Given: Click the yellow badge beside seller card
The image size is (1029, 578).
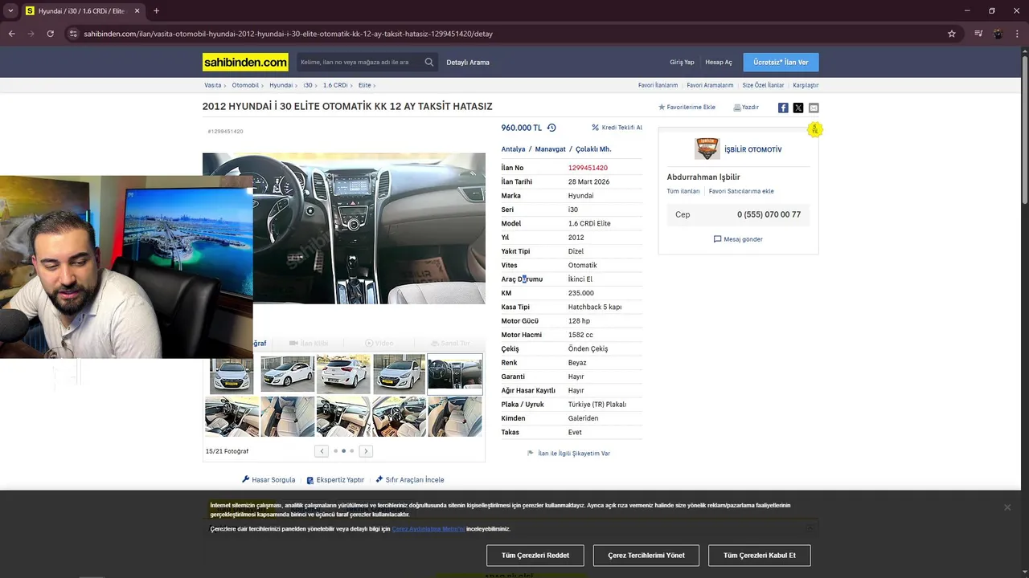Looking at the screenshot, I should pos(815,129).
